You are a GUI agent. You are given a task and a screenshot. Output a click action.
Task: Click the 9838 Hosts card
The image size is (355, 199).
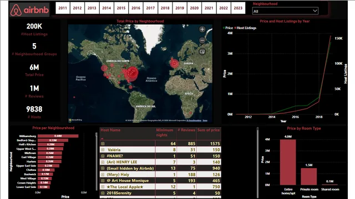[x=34, y=112]
